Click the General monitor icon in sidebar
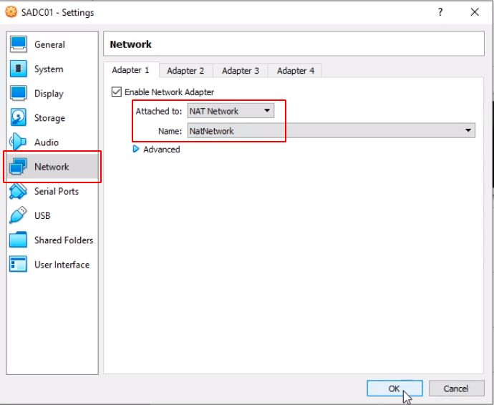This screenshot has height=405, width=494. 19,44
